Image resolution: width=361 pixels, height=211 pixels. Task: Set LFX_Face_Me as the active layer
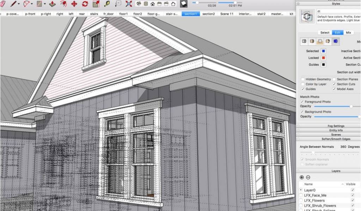point(301,195)
